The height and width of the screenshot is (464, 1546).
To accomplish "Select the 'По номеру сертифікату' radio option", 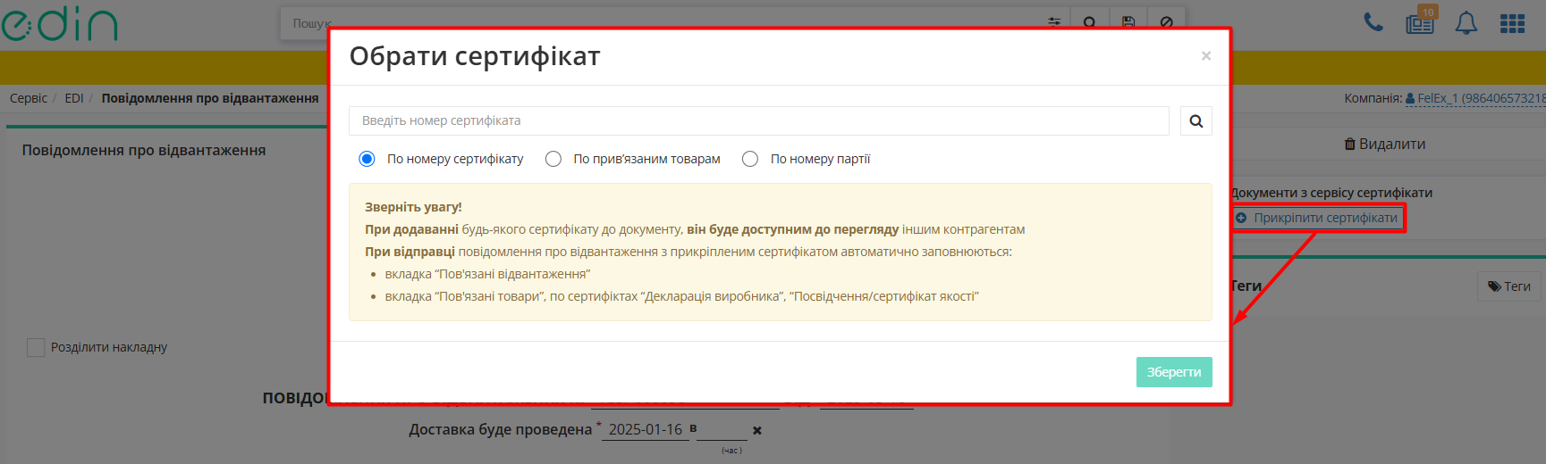I will (x=367, y=159).
